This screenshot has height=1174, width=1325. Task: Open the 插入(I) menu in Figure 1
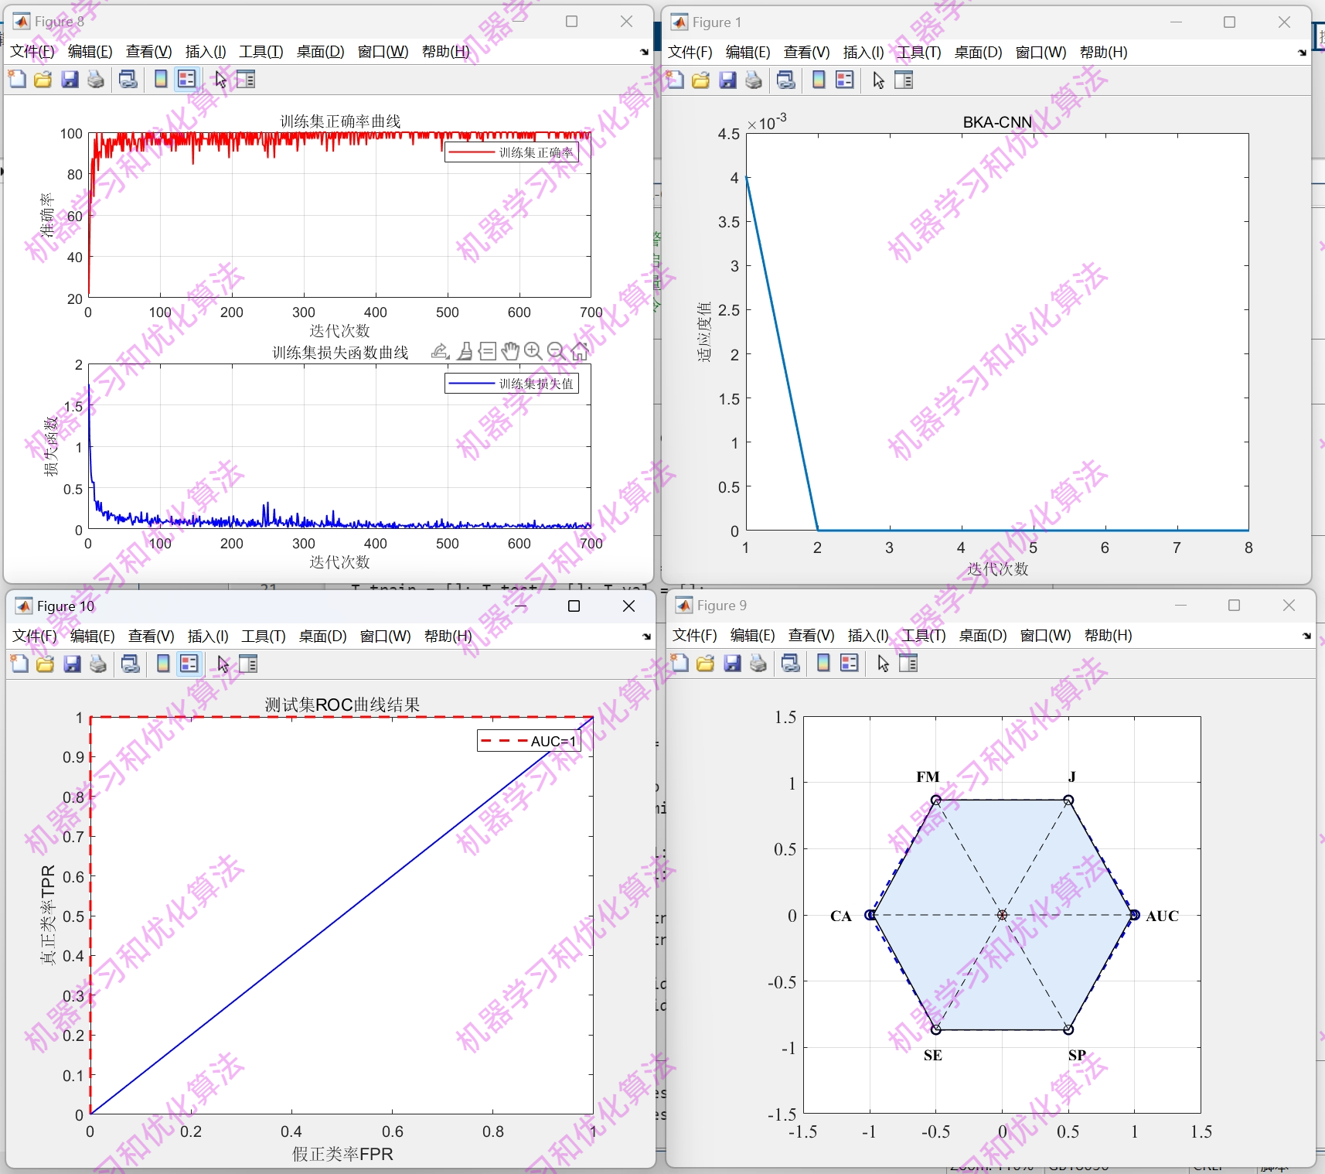click(x=863, y=53)
